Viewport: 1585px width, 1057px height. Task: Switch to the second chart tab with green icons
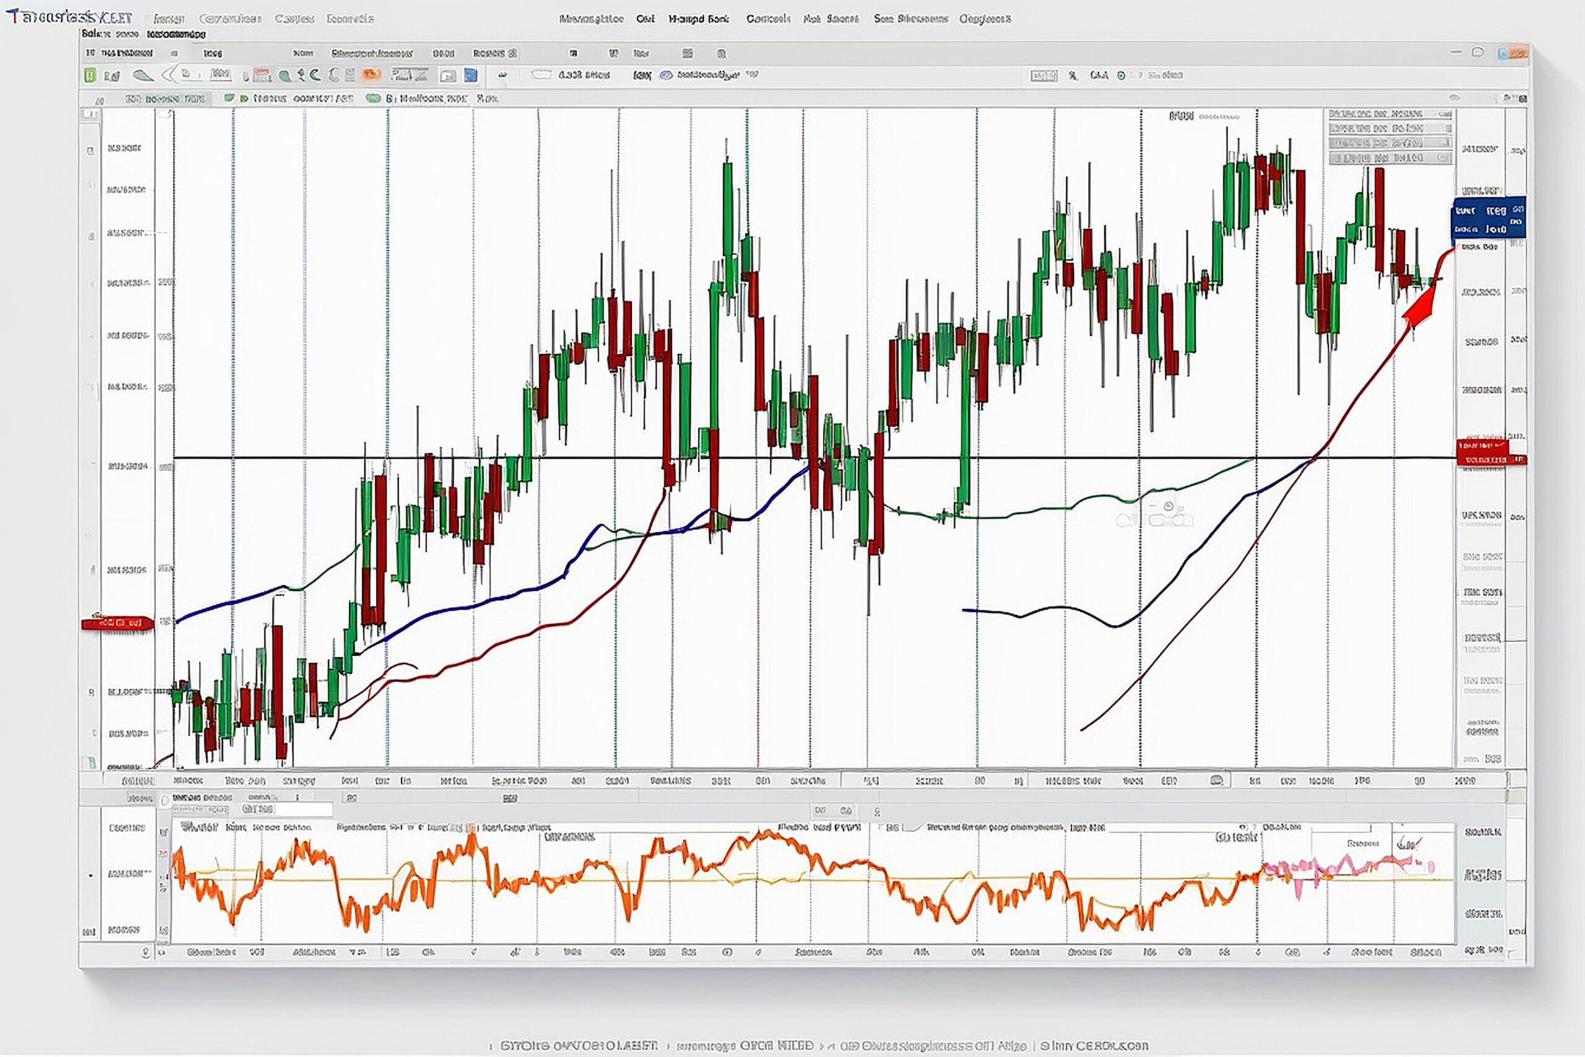click(x=289, y=98)
